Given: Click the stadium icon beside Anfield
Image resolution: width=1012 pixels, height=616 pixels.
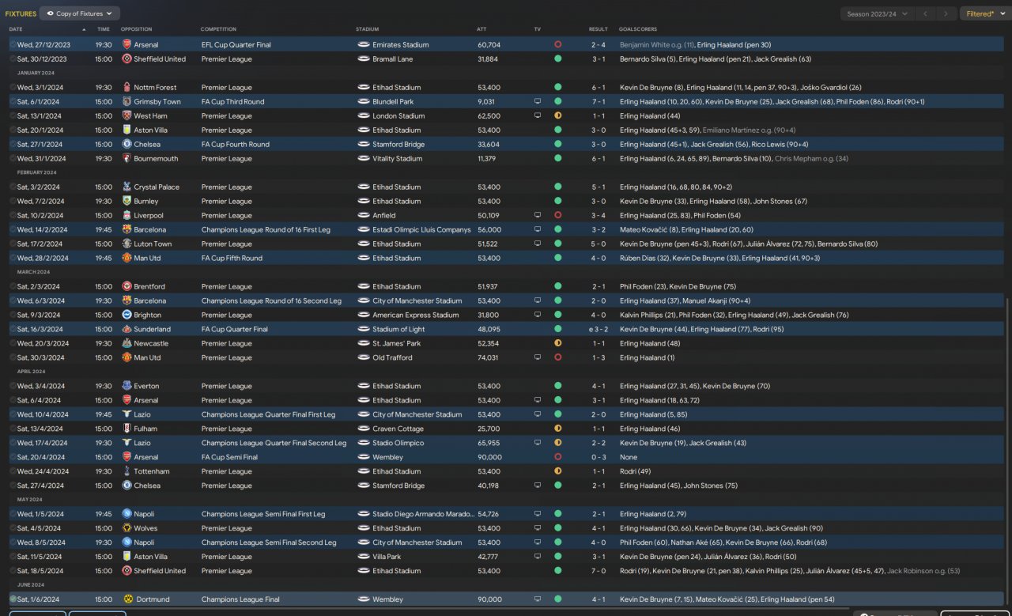Looking at the screenshot, I should coord(364,216).
